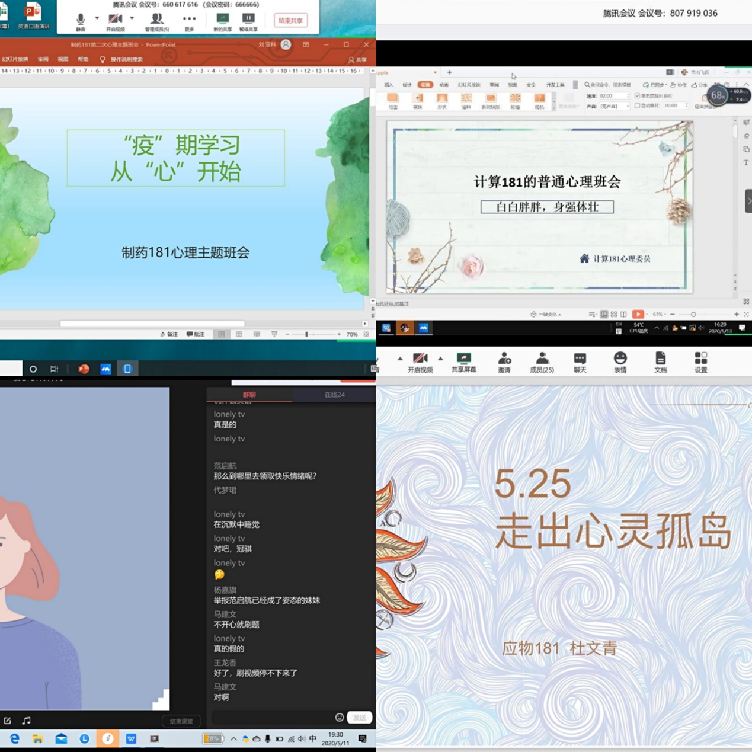Open the 表情 emoji reactions icon
The image size is (752, 752).
click(620, 361)
